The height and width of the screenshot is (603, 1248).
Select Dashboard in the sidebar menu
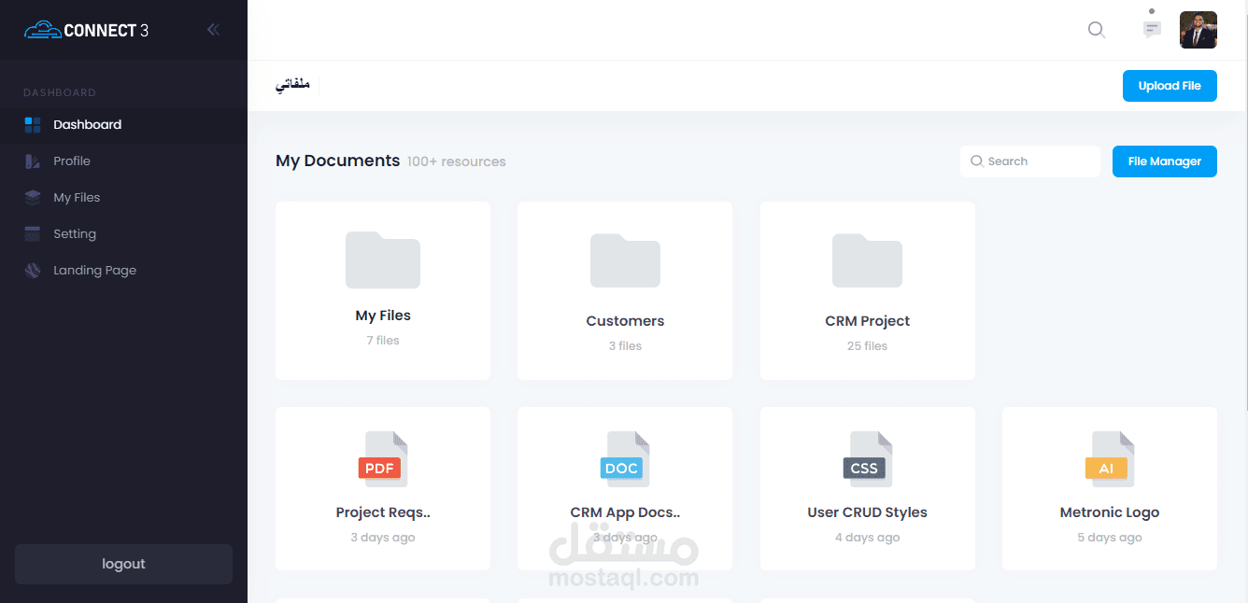[123, 124]
